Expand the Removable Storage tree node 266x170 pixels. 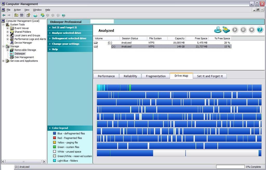pos(8,50)
